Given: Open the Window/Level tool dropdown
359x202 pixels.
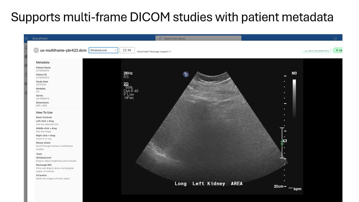Looking at the screenshot, I should point(103,50).
